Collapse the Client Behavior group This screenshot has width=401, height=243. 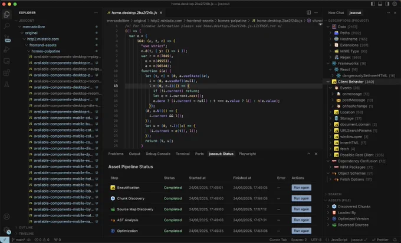328,82
